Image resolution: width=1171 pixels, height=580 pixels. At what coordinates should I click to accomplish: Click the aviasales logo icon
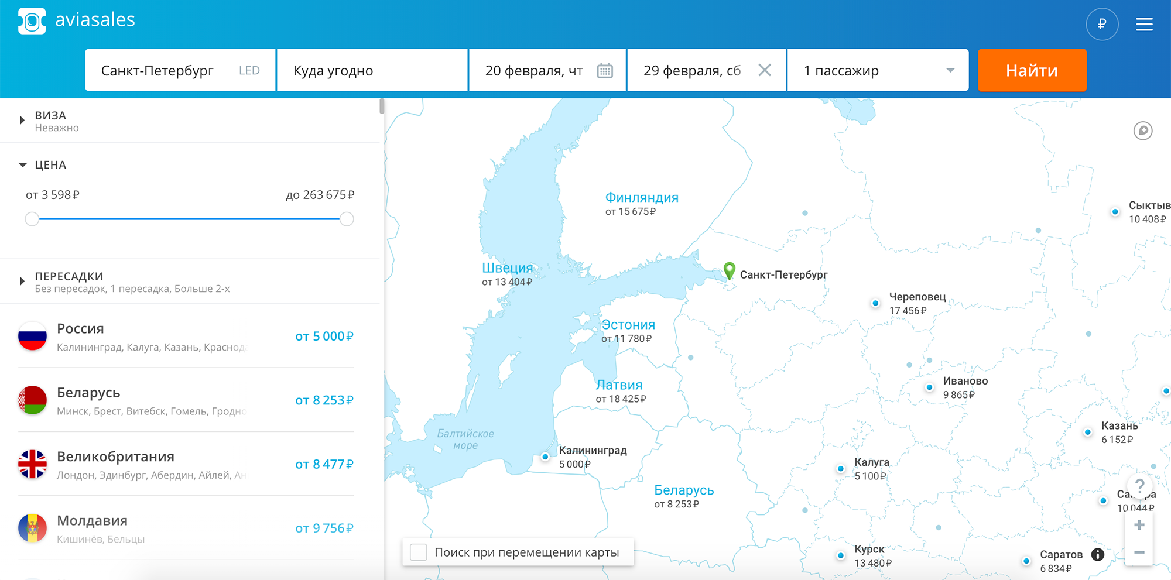coord(32,21)
